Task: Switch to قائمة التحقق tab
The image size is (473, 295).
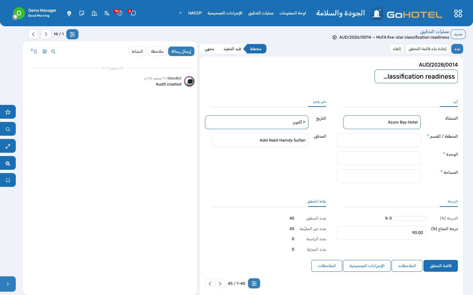Action: coord(440,266)
